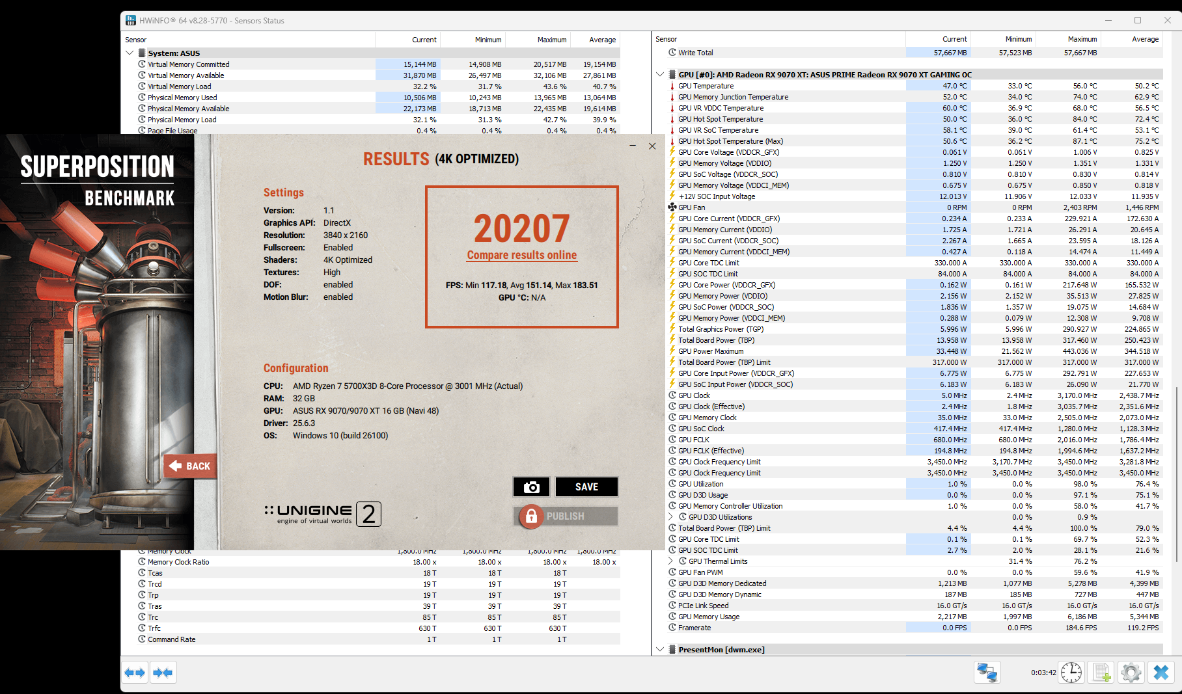
Task: Click the expand layout arrows button in HWiNFO
Action: (135, 673)
